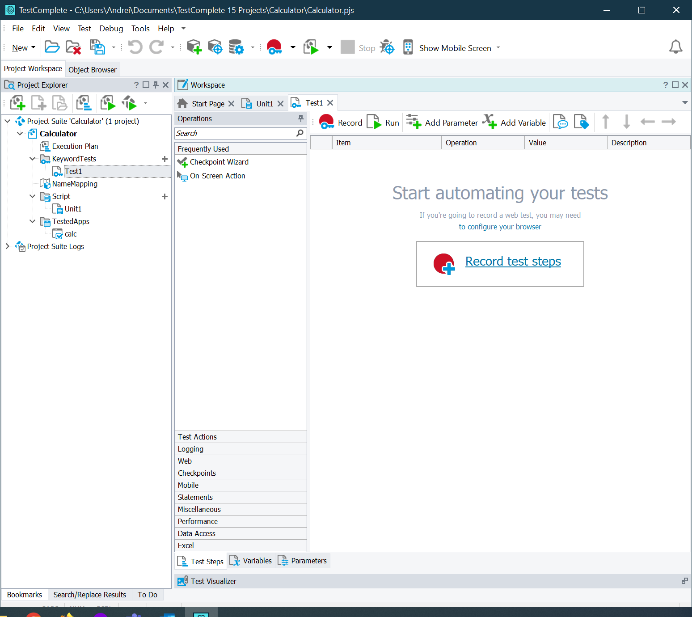
Task: Toggle the Project Explorer pin
Action: 156,85
